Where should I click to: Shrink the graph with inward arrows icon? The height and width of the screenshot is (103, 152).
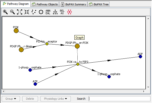click(27, 12)
